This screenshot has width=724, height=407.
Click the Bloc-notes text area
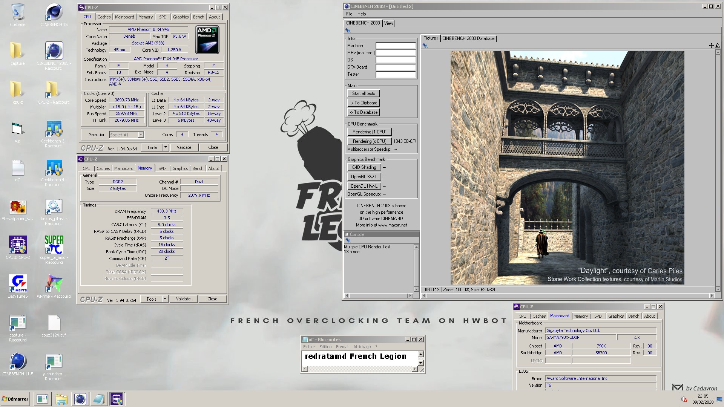[x=359, y=358]
